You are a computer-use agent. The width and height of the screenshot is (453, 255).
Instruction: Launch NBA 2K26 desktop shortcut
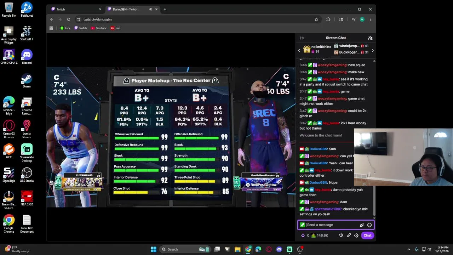pyautogui.click(x=27, y=199)
